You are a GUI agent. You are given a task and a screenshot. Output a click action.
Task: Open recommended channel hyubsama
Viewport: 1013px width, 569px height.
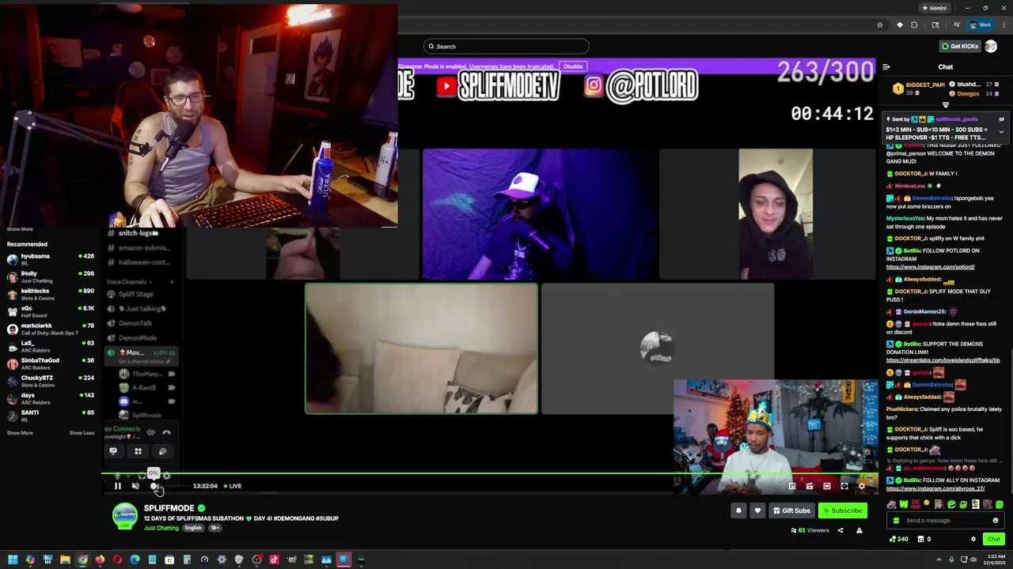pyautogui.click(x=51, y=259)
